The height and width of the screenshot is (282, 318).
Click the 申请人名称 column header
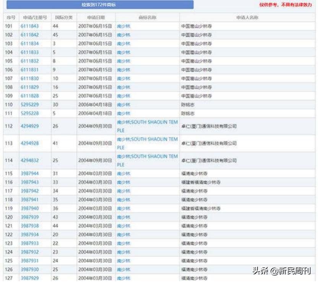[x=247, y=18]
